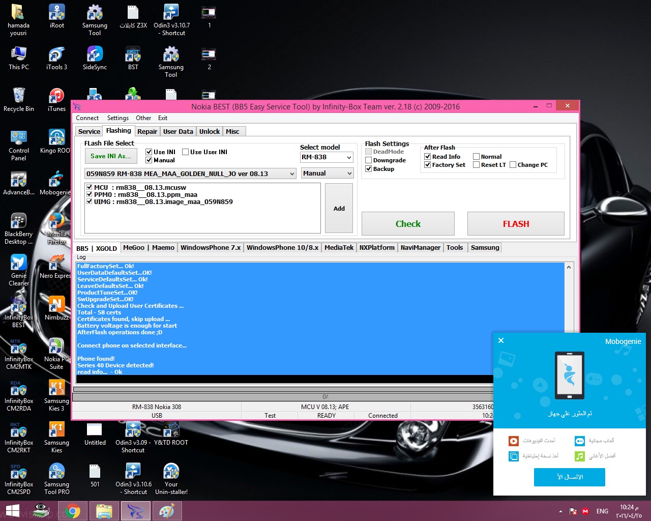The image size is (651, 521).
Task: Select the Nokia PC Suite desktop icon
Action: [x=56, y=354]
